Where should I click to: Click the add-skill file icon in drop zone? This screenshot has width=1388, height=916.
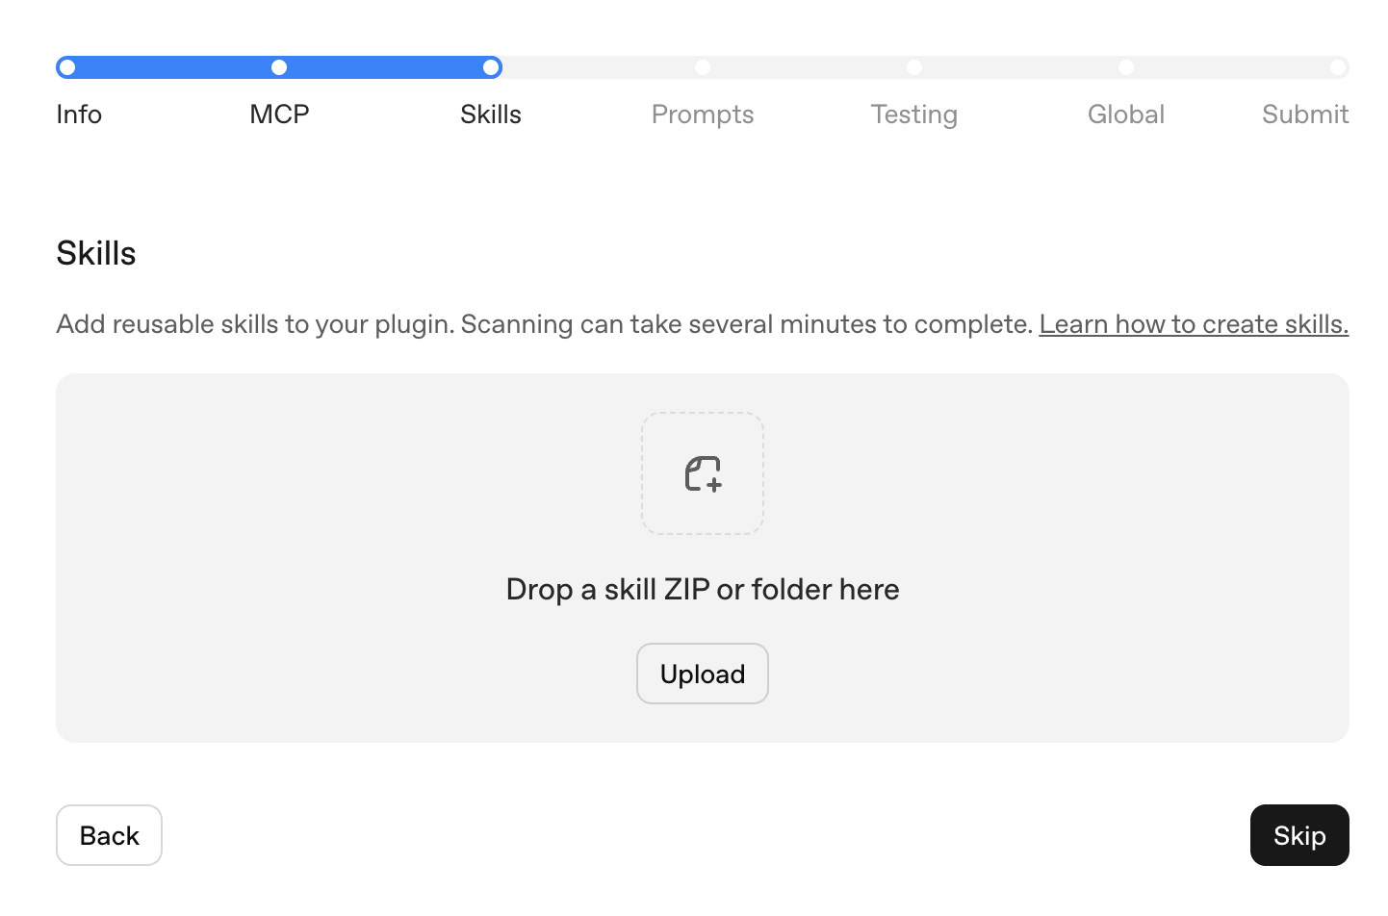click(x=703, y=473)
